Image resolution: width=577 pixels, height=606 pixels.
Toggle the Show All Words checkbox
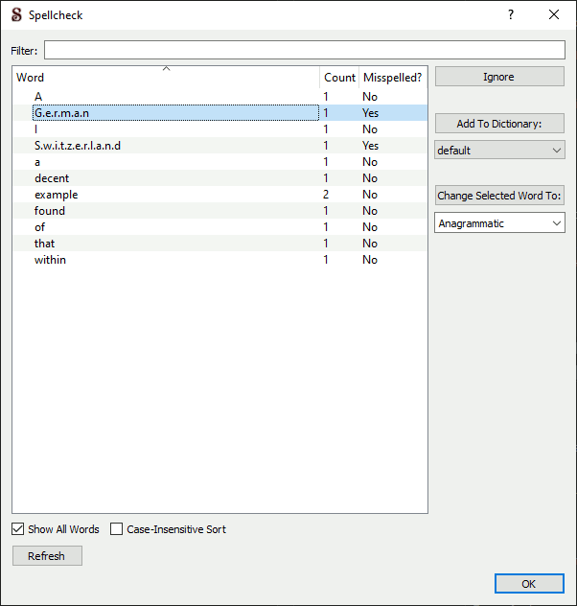coord(18,529)
